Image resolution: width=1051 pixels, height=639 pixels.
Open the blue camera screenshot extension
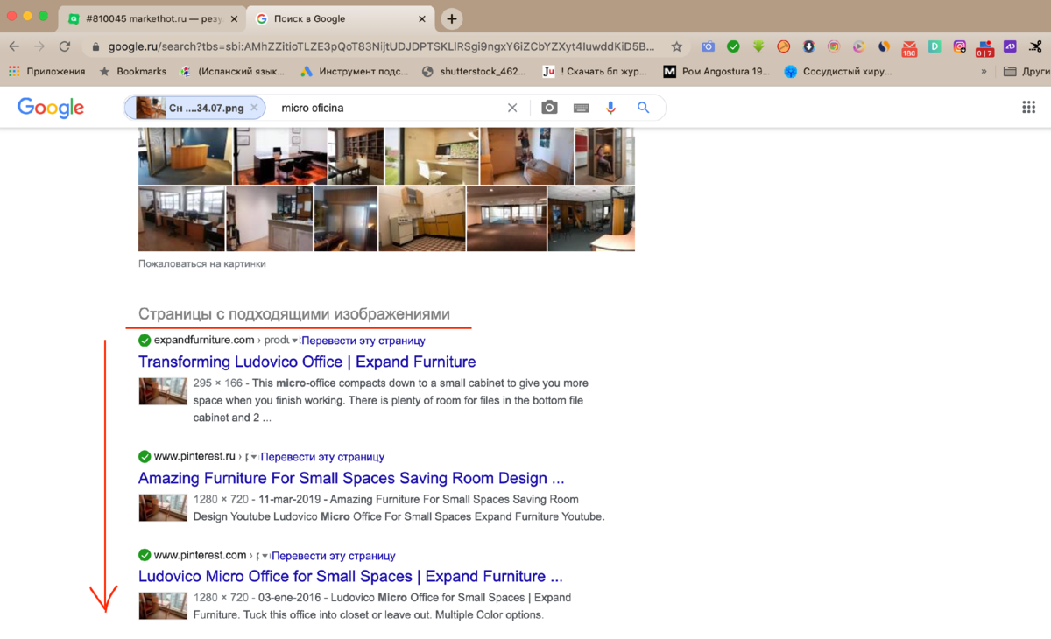pos(708,46)
